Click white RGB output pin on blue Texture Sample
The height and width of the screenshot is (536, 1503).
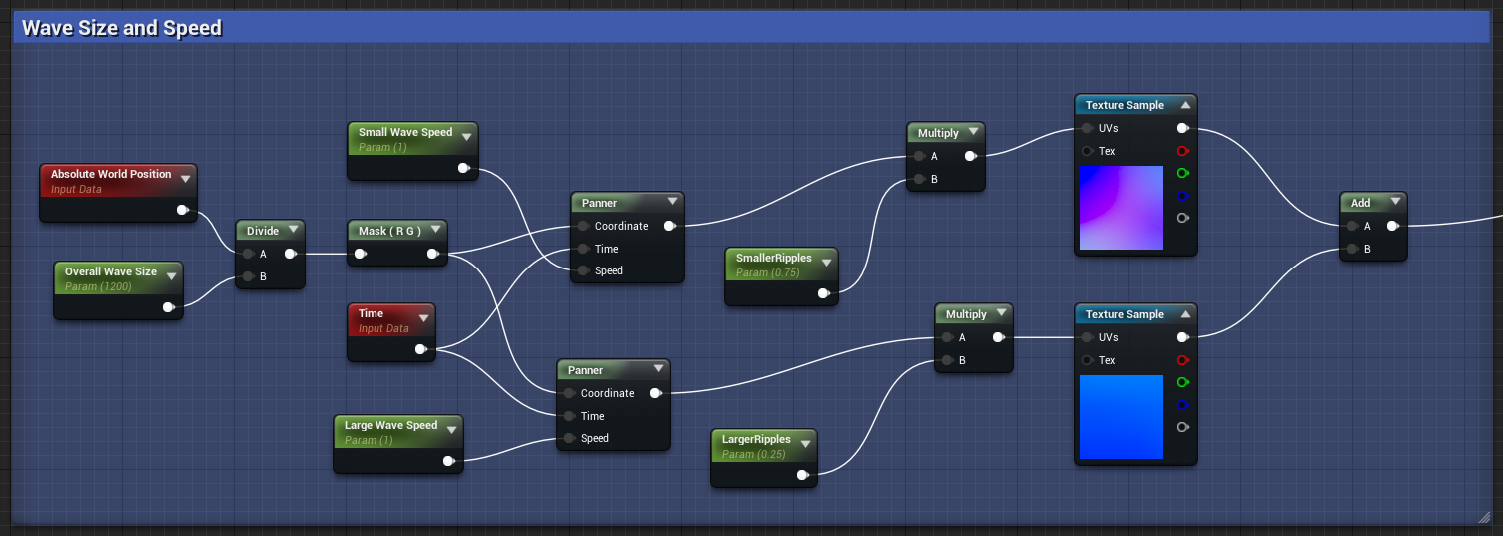pos(1183,337)
